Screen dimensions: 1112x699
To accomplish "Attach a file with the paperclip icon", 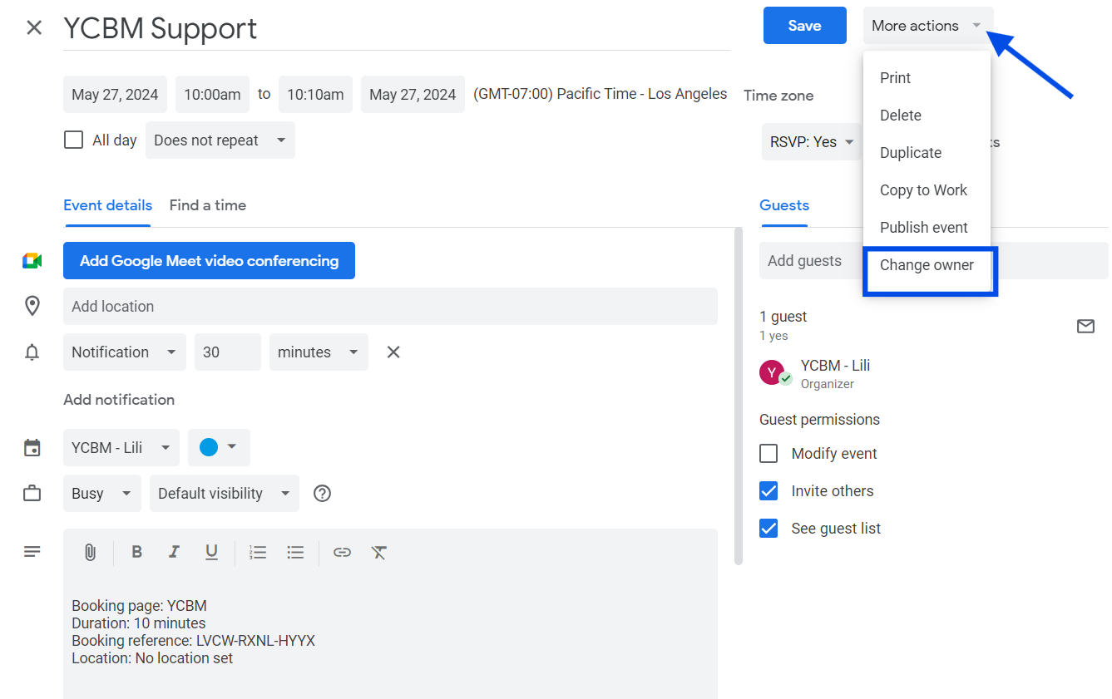I will click(x=91, y=552).
